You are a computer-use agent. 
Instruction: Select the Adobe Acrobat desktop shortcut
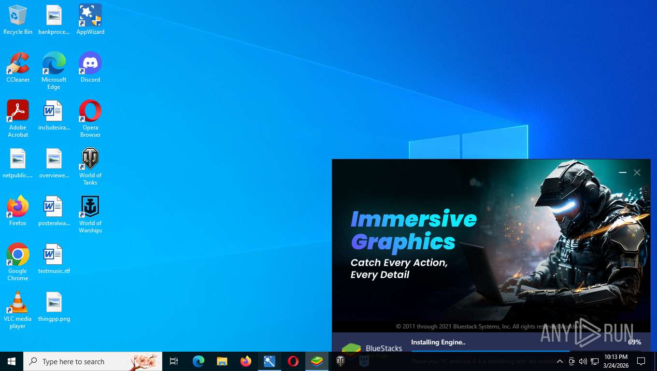pyautogui.click(x=18, y=119)
